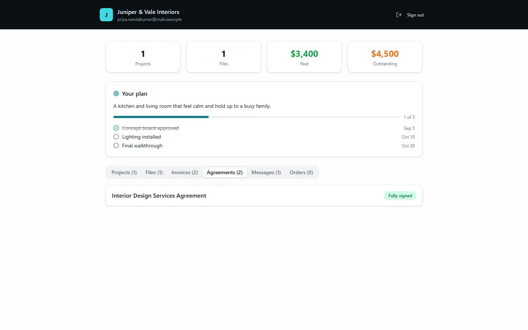Click the teal J avatar logo
This screenshot has height=330, width=528.
106,15
